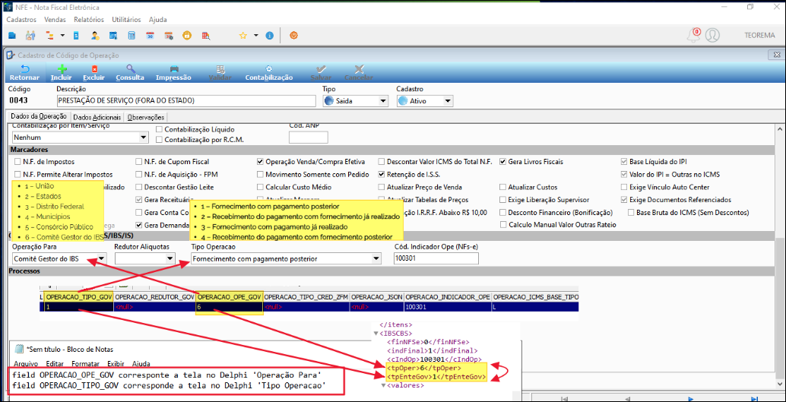Click the orange power/logout icon
The image size is (786, 402).
click(x=293, y=36)
